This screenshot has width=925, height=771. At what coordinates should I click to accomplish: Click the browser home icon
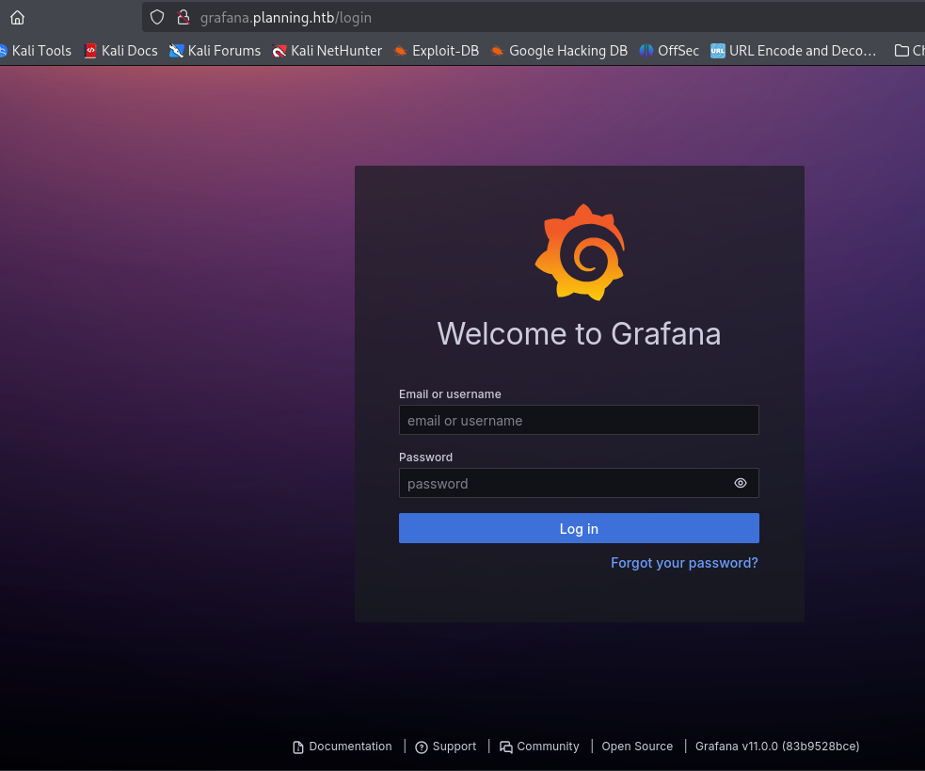17,18
